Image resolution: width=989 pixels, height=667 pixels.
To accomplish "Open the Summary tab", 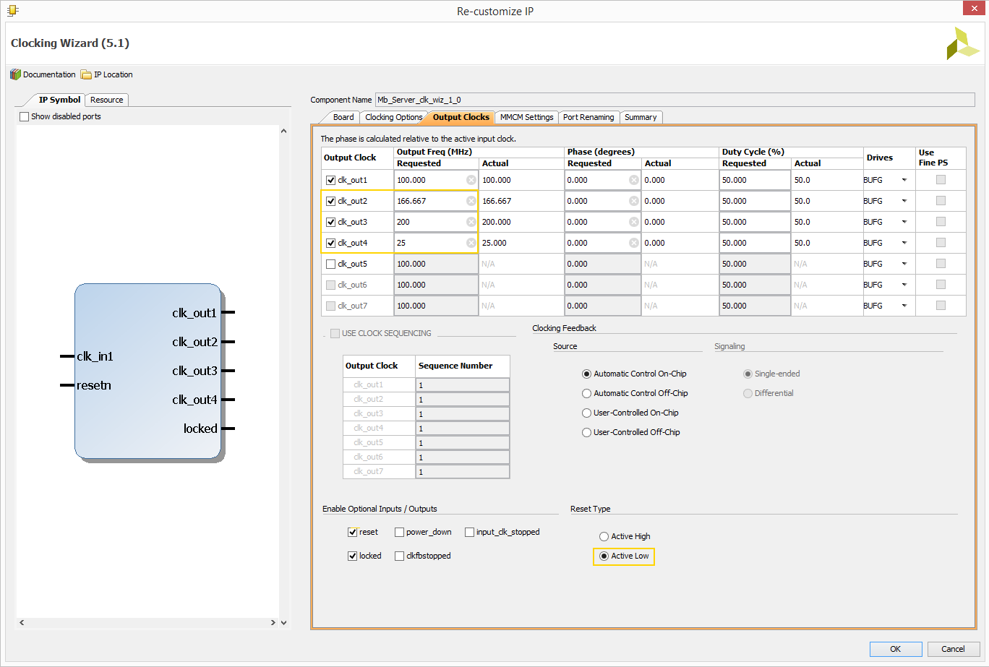I will pos(641,117).
